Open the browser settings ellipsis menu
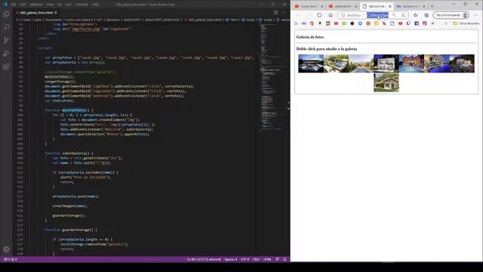This screenshot has width=483, height=272. 476,15
